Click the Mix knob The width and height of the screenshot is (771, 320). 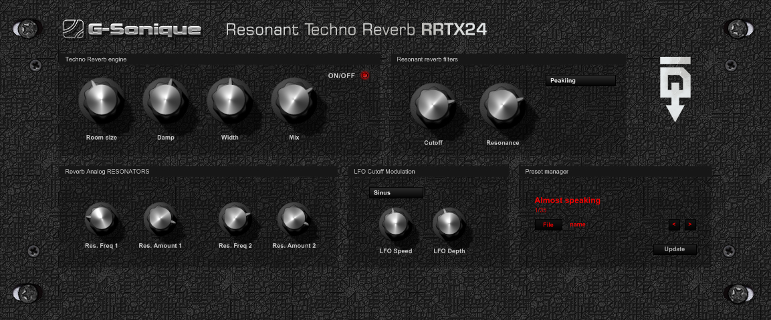[294, 102]
